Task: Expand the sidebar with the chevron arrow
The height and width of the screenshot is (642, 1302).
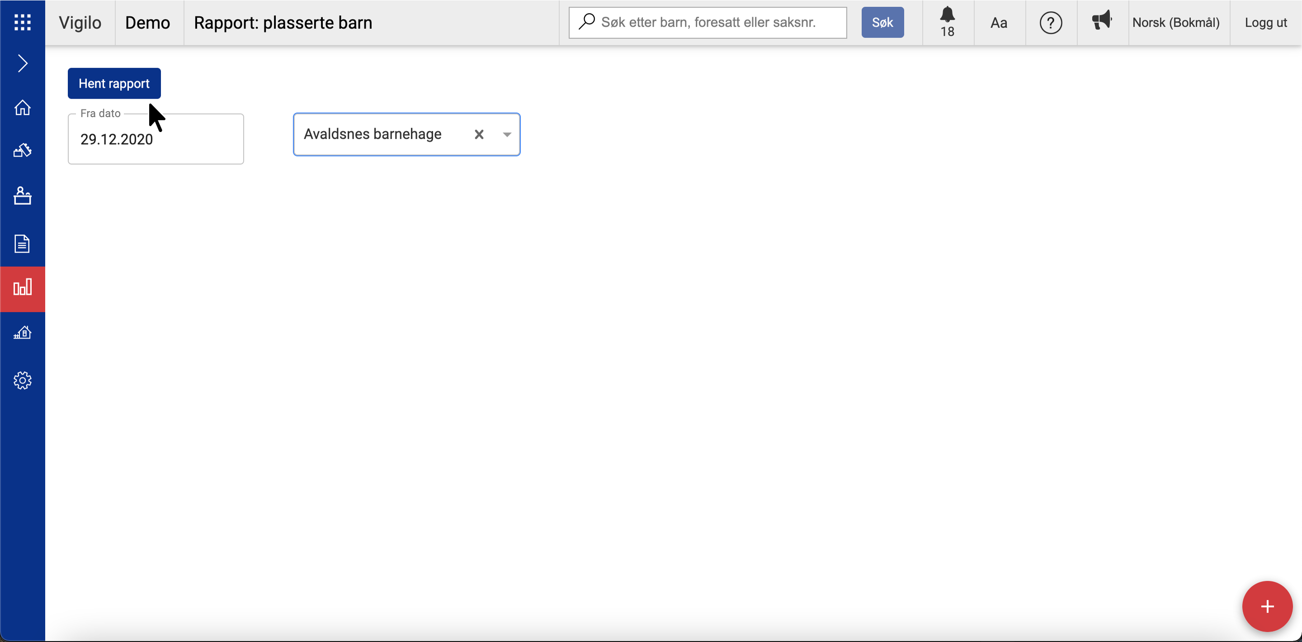Action: click(22, 63)
